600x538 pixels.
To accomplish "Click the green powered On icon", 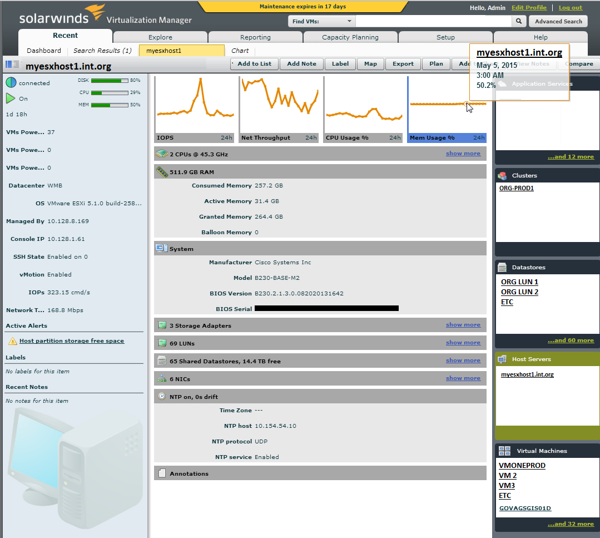I will 11,98.
